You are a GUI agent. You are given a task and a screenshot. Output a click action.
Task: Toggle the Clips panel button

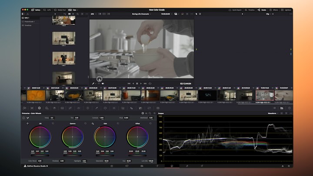tap(73, 10)
